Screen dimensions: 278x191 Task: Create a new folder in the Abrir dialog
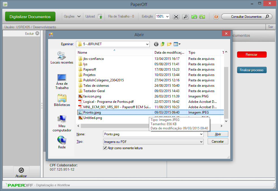(x=169, y=44)
